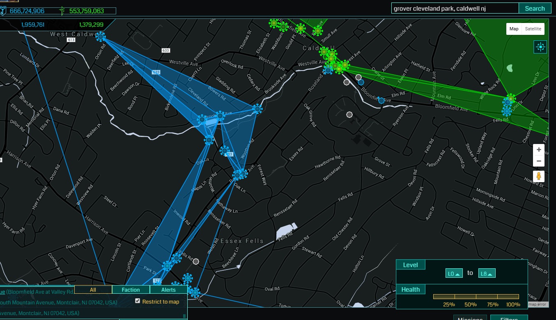This screenshot has width=556, height=320.
Task: Switch to the Faction comm tab
Action: tap(131, 290)
